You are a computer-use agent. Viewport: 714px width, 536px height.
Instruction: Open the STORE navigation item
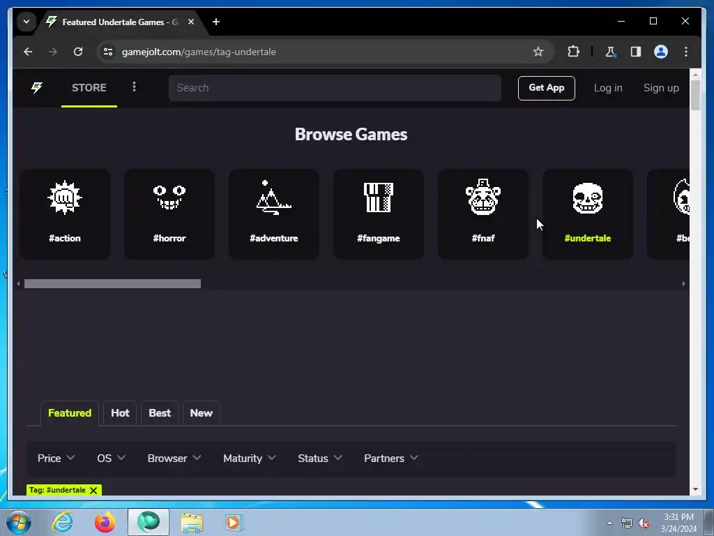click(x=89, y=87)
